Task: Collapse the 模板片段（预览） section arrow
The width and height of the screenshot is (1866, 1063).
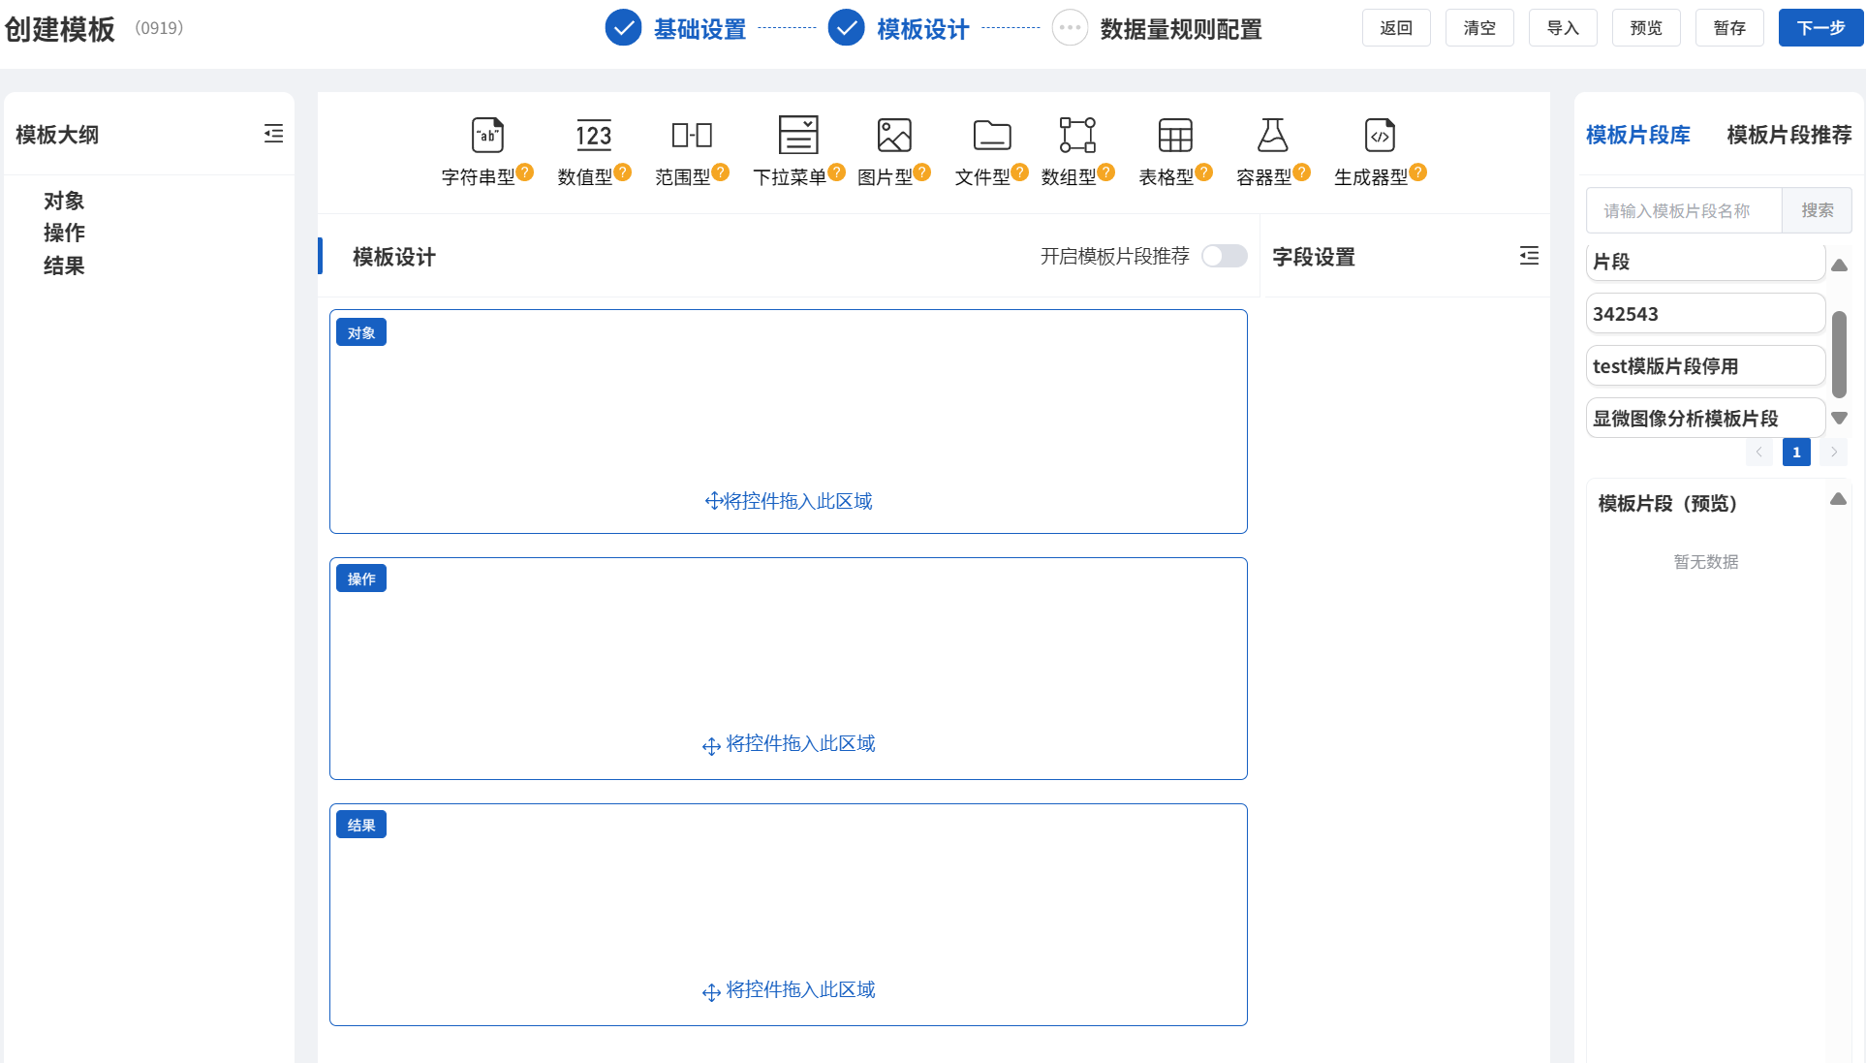Action: tap(1838, 499)
